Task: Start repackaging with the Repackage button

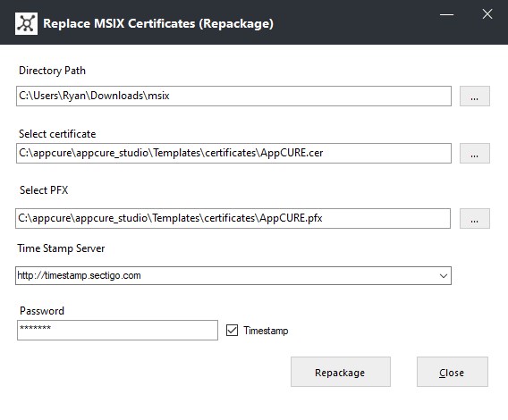Action: pyautogui.click(x=341, y=372)
